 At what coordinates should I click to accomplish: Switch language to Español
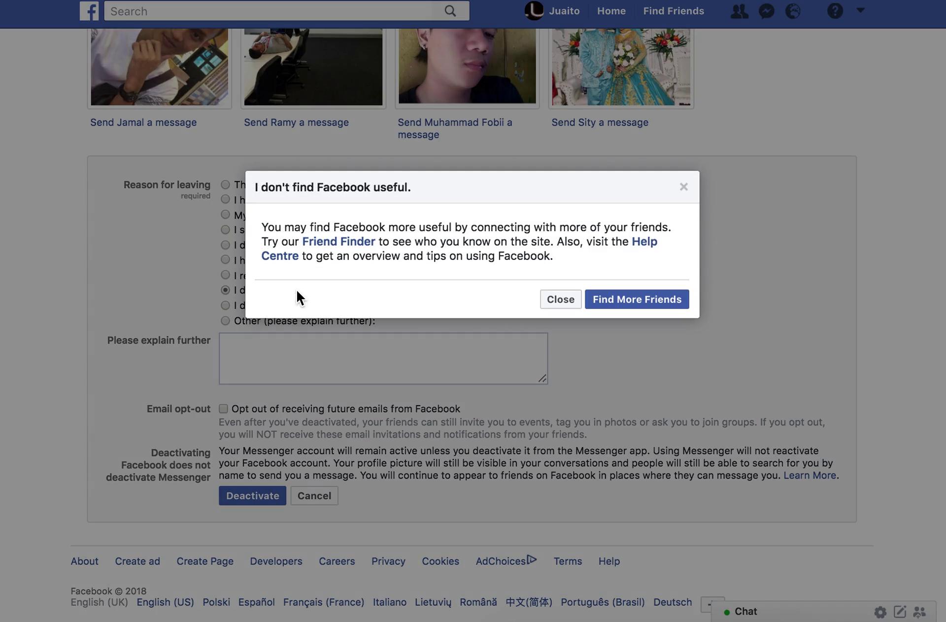(x=256, y=602)
